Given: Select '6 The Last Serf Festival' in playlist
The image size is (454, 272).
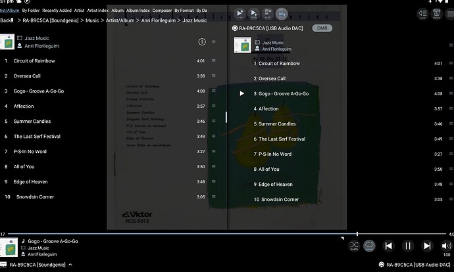Looking at the screenshot, I should click(x=280, y=139).
